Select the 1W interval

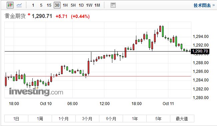point(89,5)
